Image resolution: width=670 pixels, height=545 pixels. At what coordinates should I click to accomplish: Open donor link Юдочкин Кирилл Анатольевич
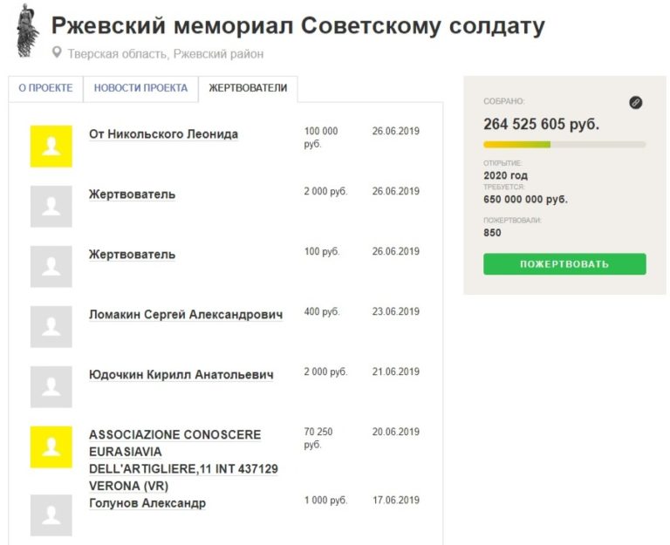tap(181, 375)
